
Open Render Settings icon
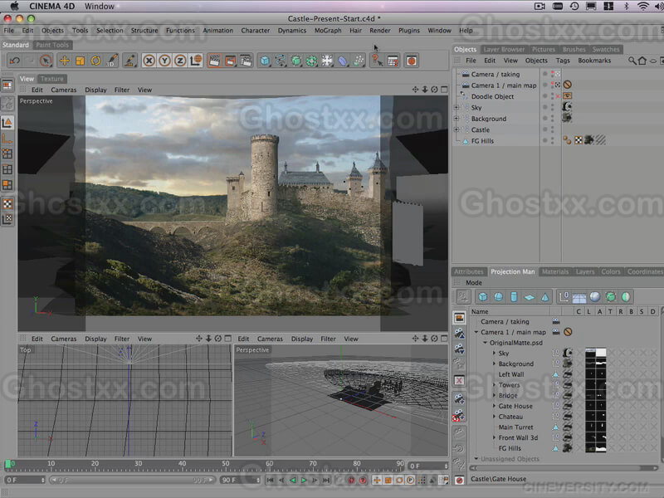pos(246,61)
